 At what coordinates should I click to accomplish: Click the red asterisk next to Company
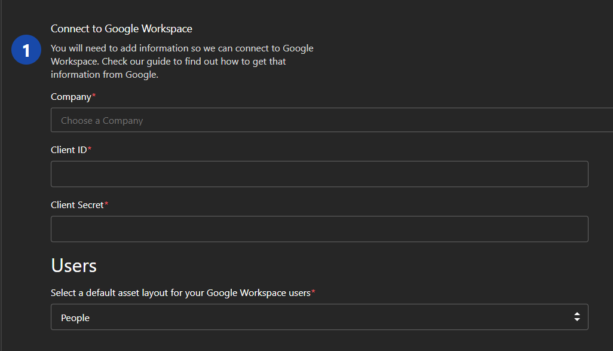click(x=93, y=93)
